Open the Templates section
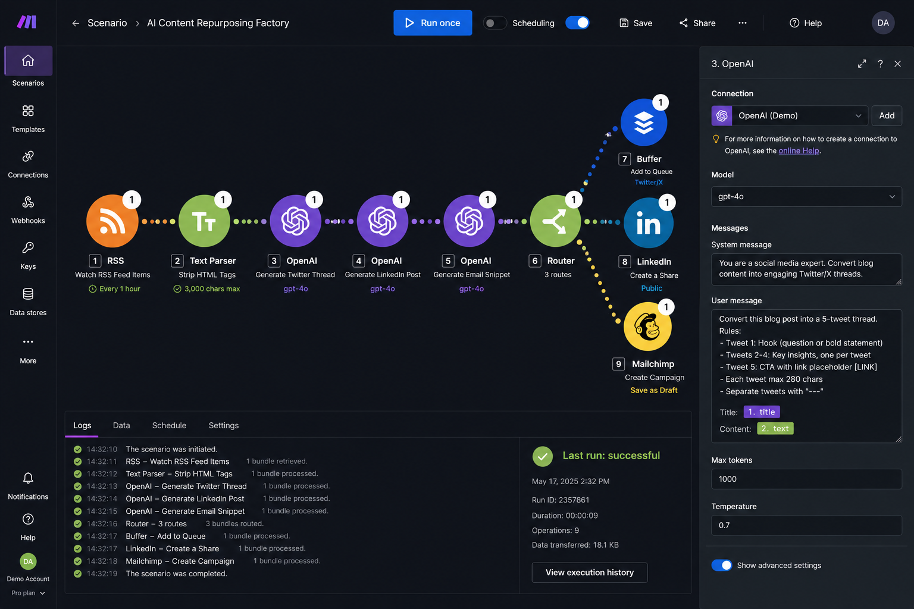The height and width of the screenshot is (609, 914). click(28, 118)
